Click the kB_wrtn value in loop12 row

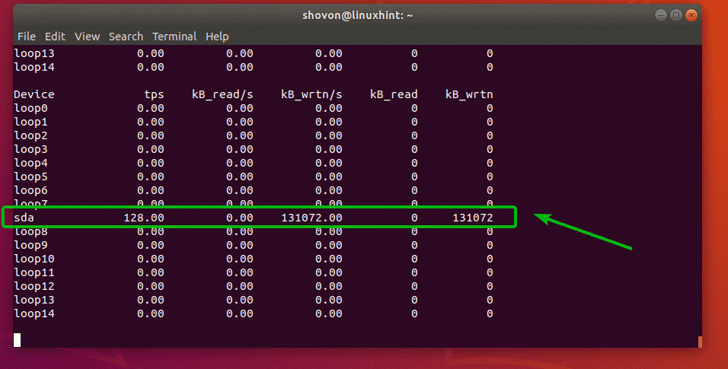click(490, 286)
